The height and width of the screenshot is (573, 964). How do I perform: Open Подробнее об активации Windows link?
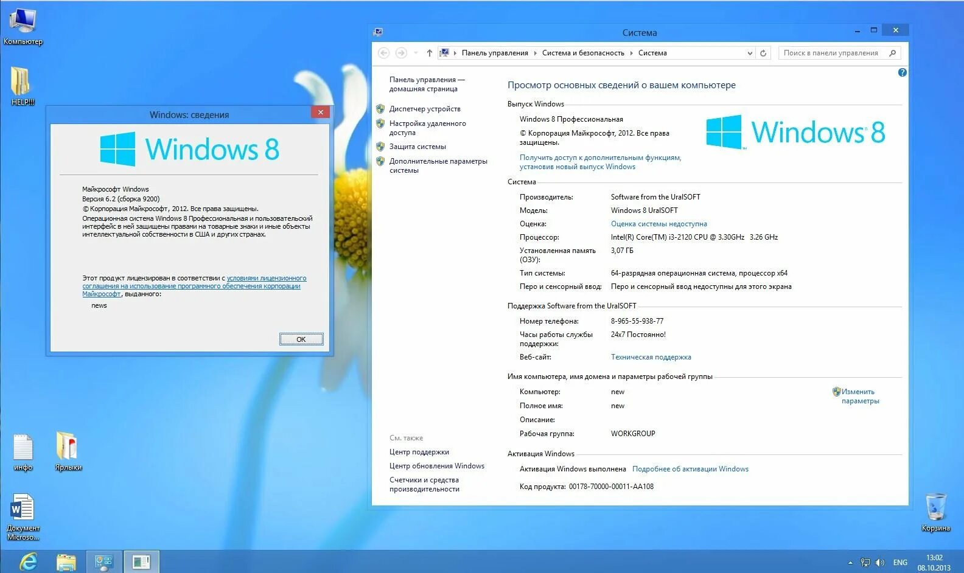pyautogui.click(x=690, y=469)
